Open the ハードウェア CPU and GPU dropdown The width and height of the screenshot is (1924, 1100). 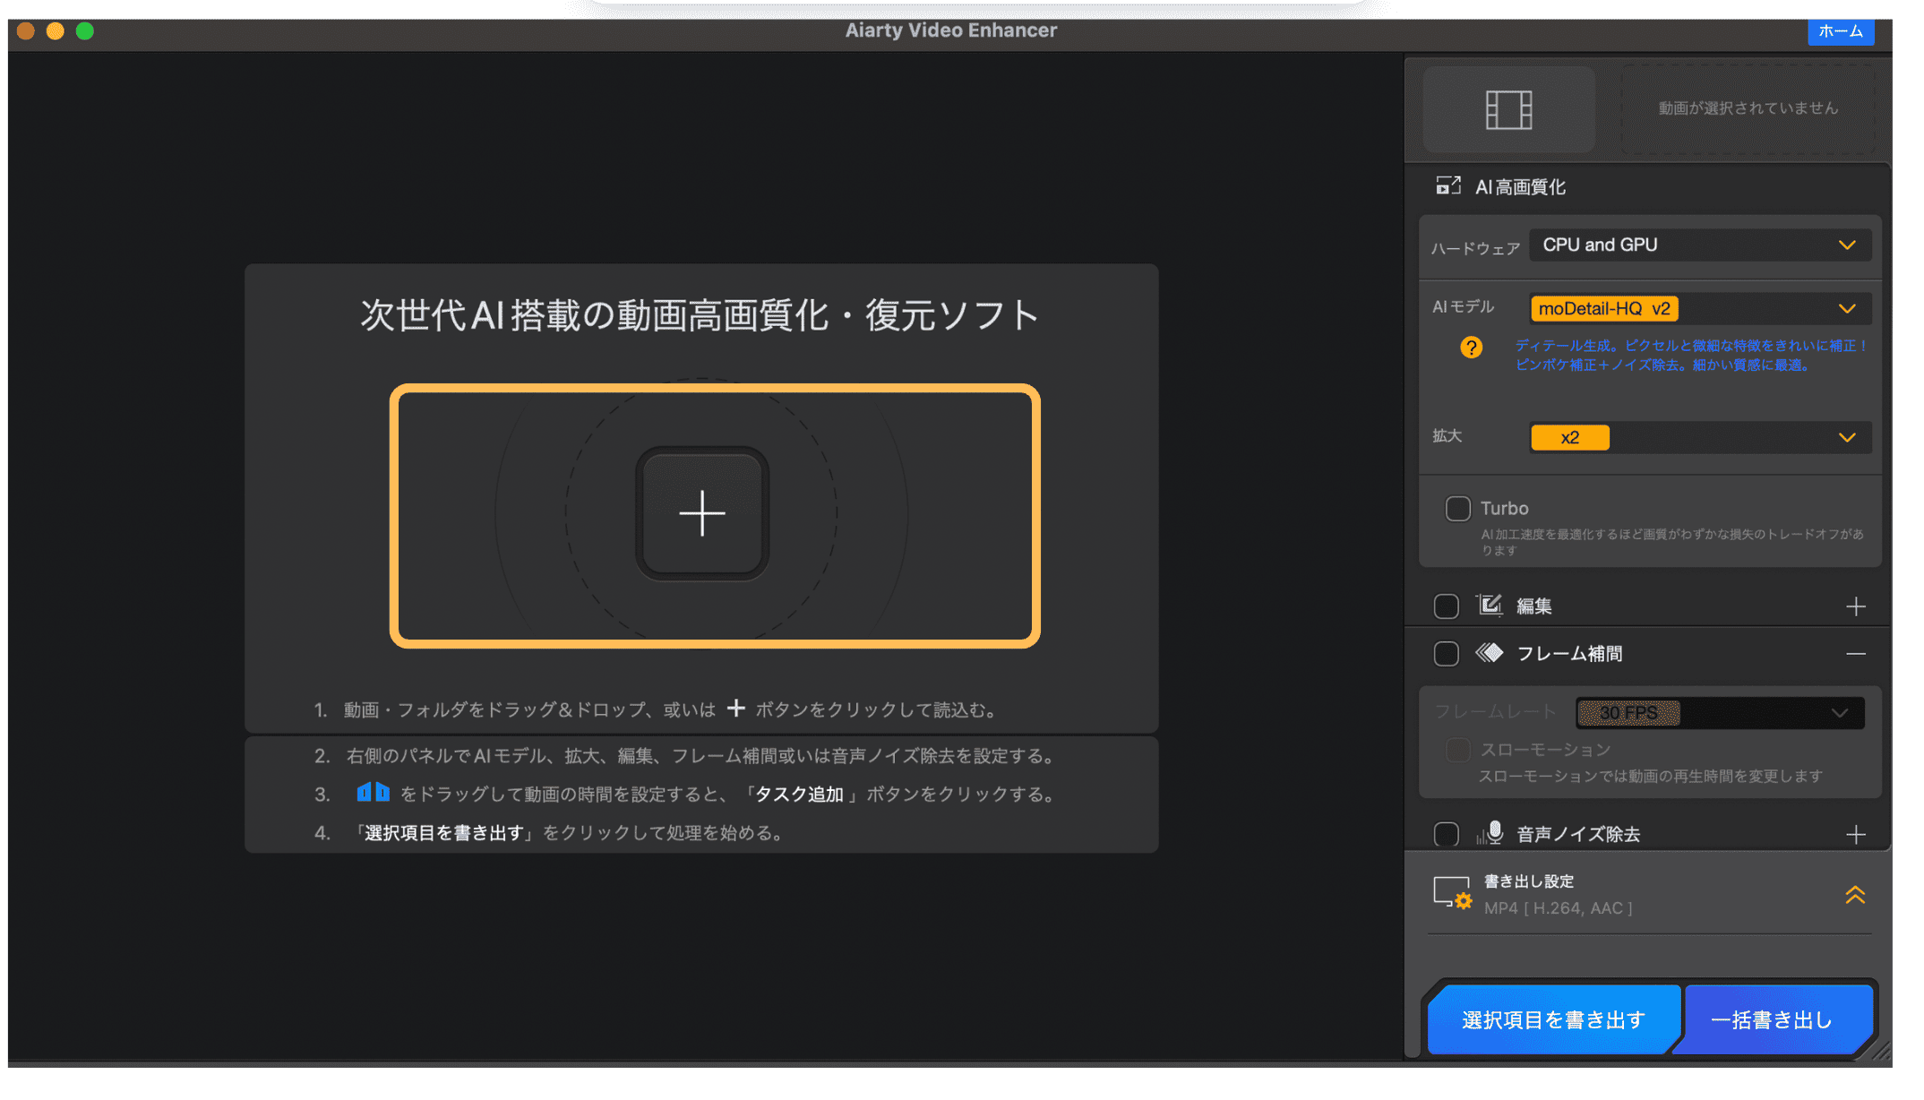click(x=1700, y=245)
